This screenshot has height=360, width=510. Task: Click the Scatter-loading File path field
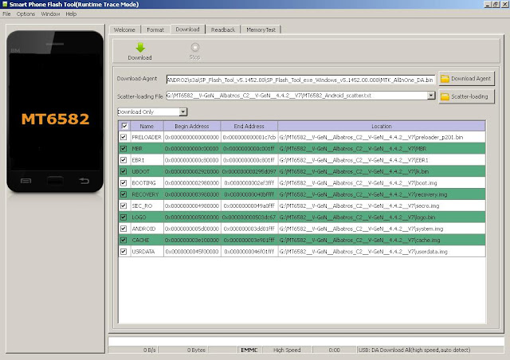[x=296, y=96]
